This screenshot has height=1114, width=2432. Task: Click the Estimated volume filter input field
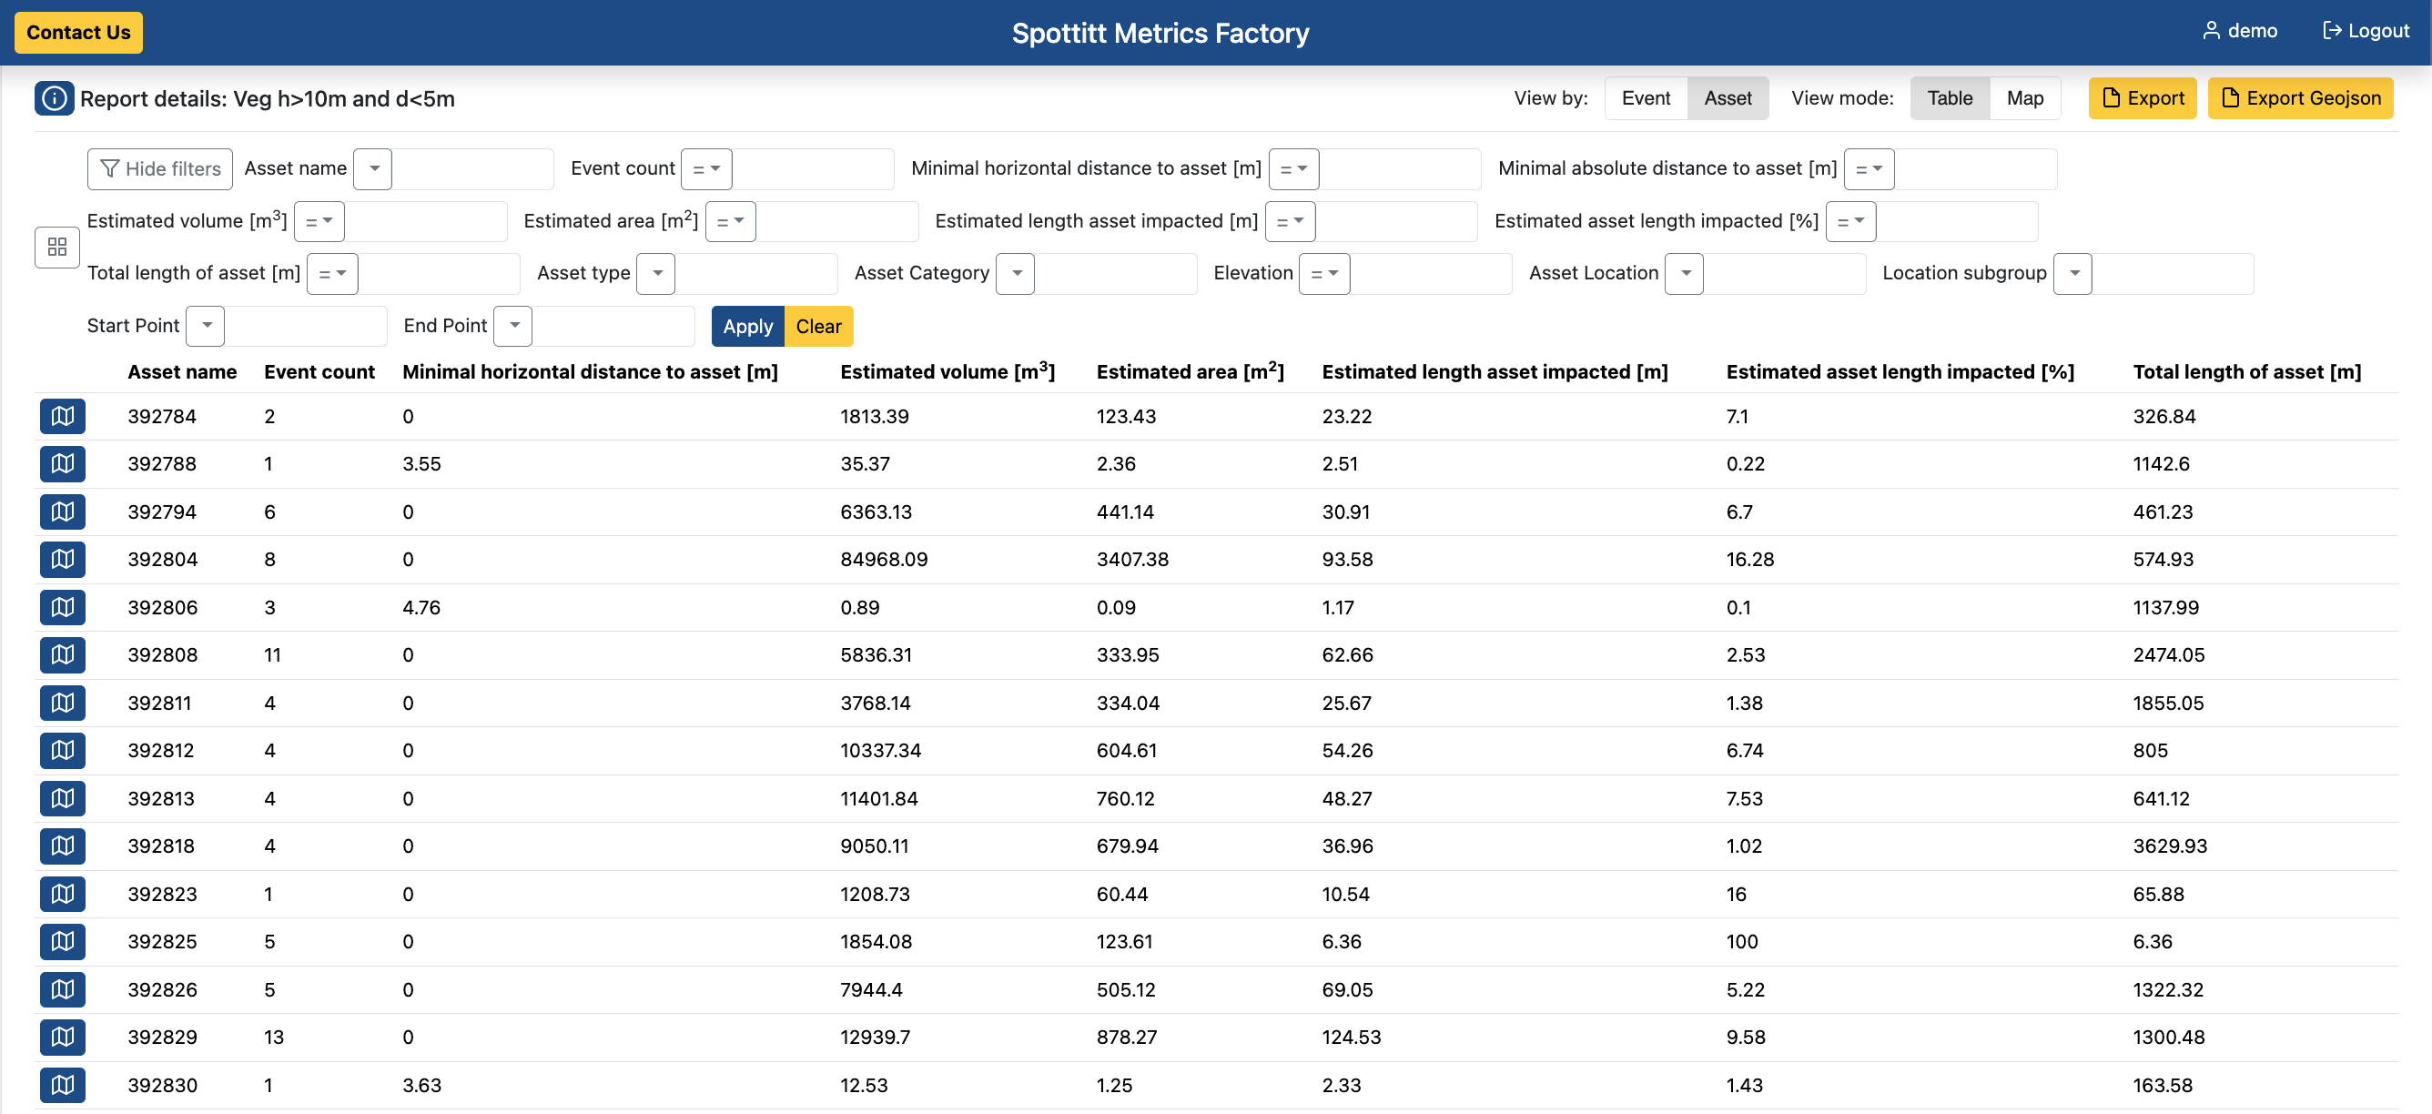[x=425, y=222]
